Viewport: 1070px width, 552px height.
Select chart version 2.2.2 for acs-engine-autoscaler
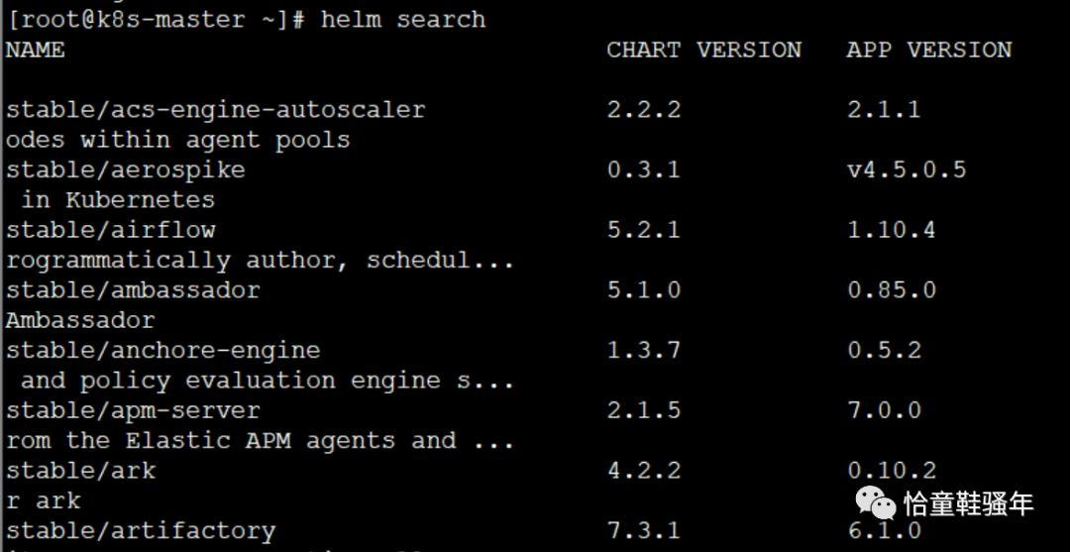tap(644, 110)
